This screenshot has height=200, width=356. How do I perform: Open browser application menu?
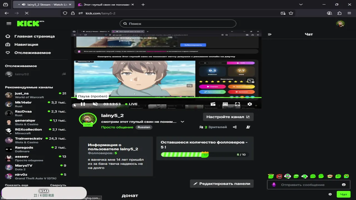[349, 13]
